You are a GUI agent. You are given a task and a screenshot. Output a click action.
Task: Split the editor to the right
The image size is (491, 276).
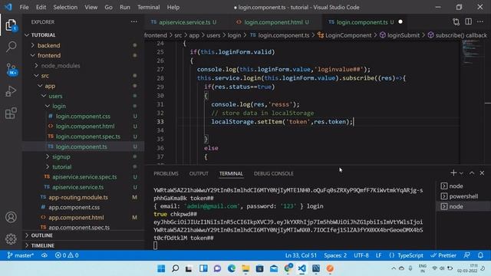(x=468, y=21)
